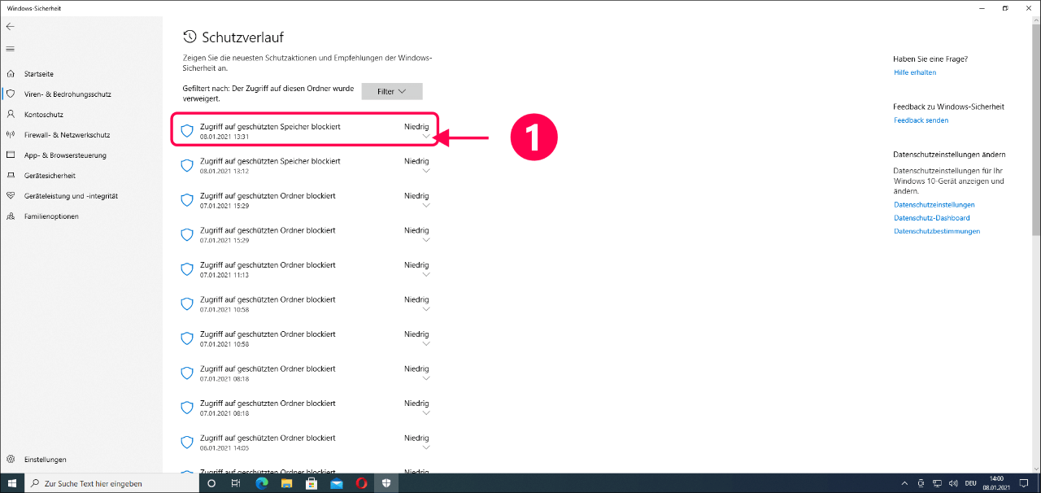Open the Filter dropdown
Screen dimensions: 1041x493
tap(392, 91)
